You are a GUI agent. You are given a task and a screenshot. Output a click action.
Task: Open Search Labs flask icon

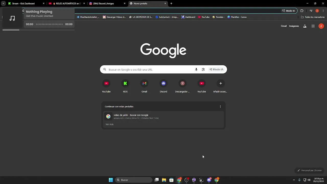tap(305, 26)
